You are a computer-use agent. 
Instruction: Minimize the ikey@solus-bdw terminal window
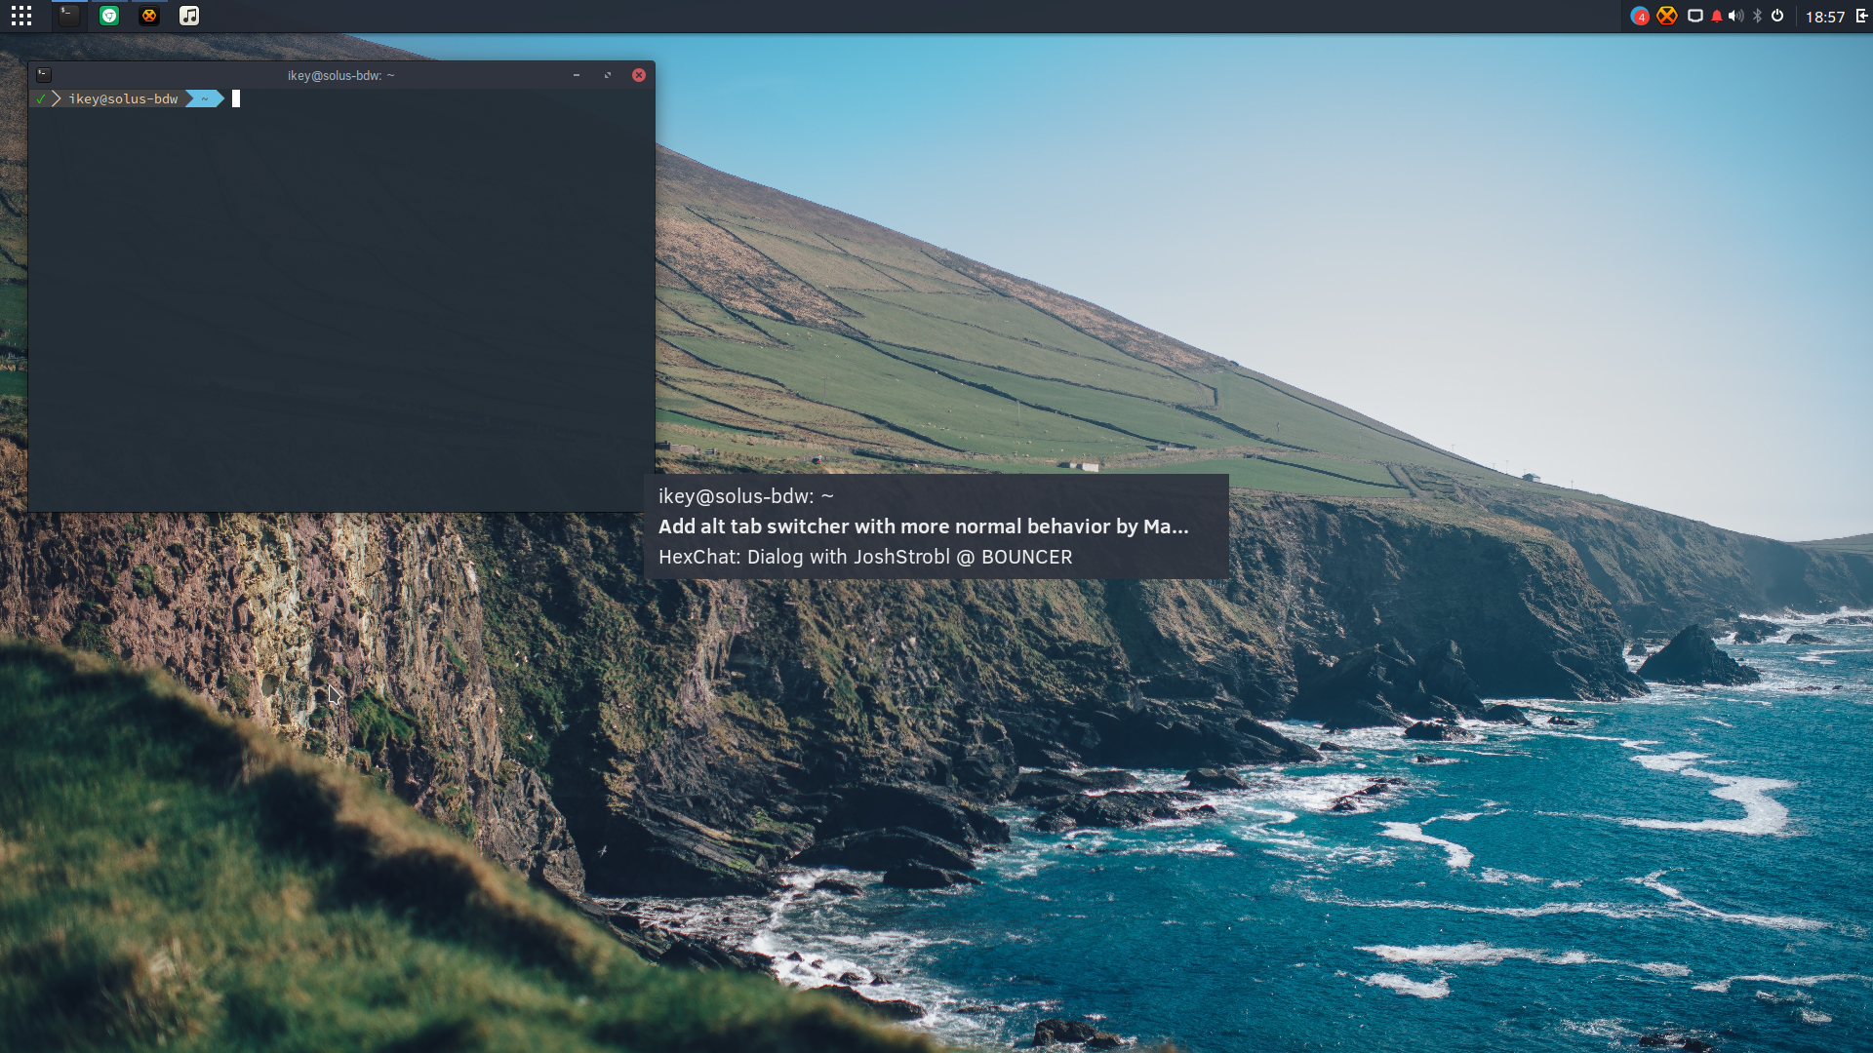[x=577, y=75]
